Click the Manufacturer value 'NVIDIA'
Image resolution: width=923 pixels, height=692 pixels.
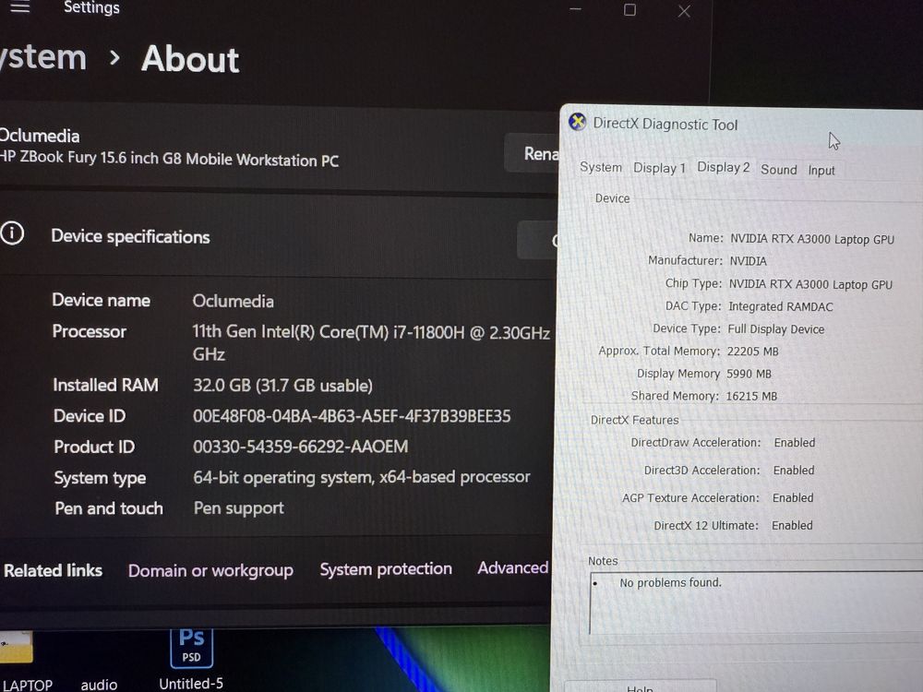coord(749,261)
